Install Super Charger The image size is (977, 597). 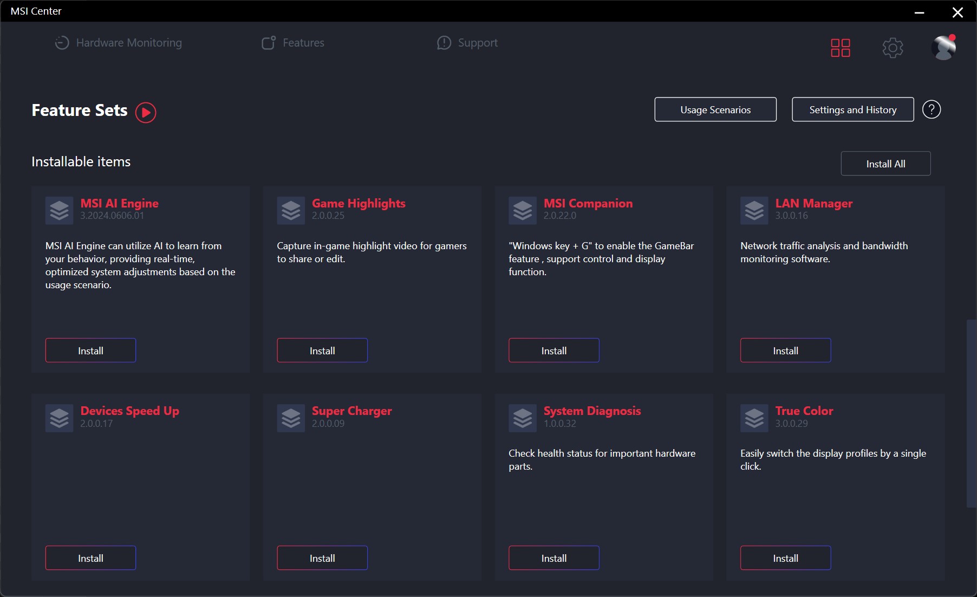click(x=322, y=558)
